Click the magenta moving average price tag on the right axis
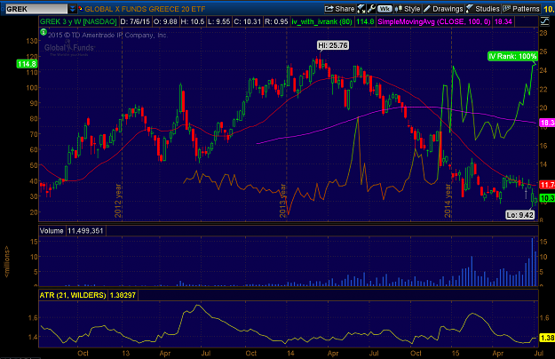555x359 pixels. [547, 123]
